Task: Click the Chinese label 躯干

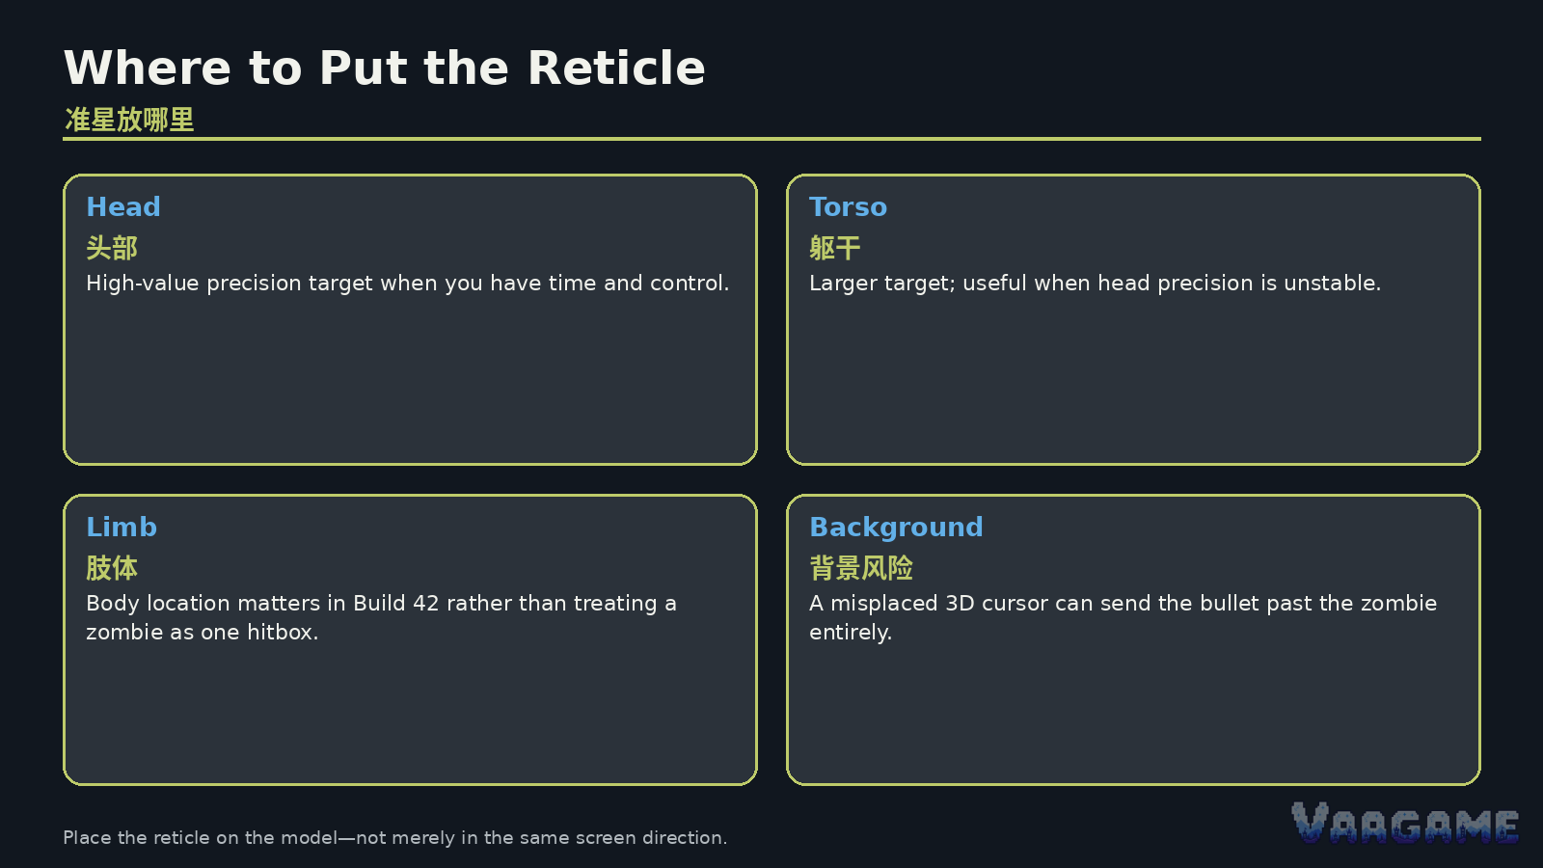Action: (x=835, y=248)
